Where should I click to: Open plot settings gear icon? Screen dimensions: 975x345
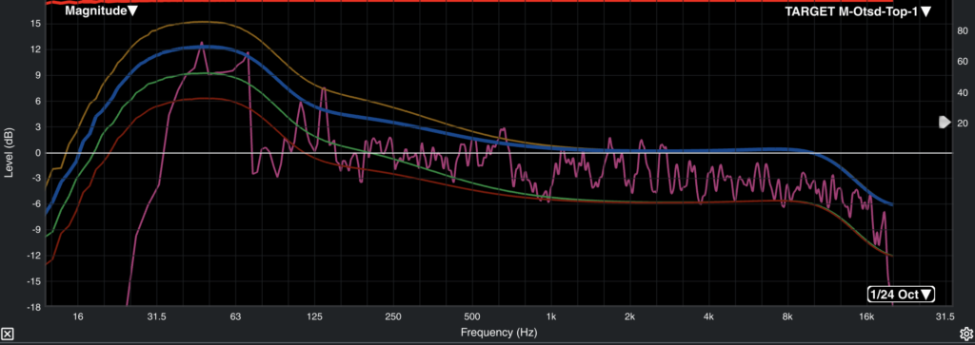(966, 334)
